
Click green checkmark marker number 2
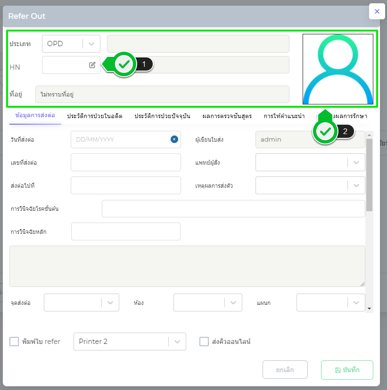pos(325,132)
